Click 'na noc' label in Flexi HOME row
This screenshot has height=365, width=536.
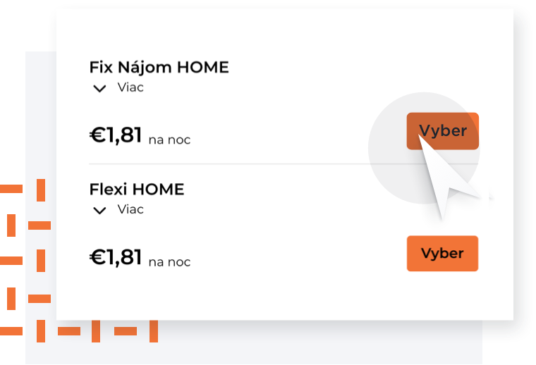point(169,262)
